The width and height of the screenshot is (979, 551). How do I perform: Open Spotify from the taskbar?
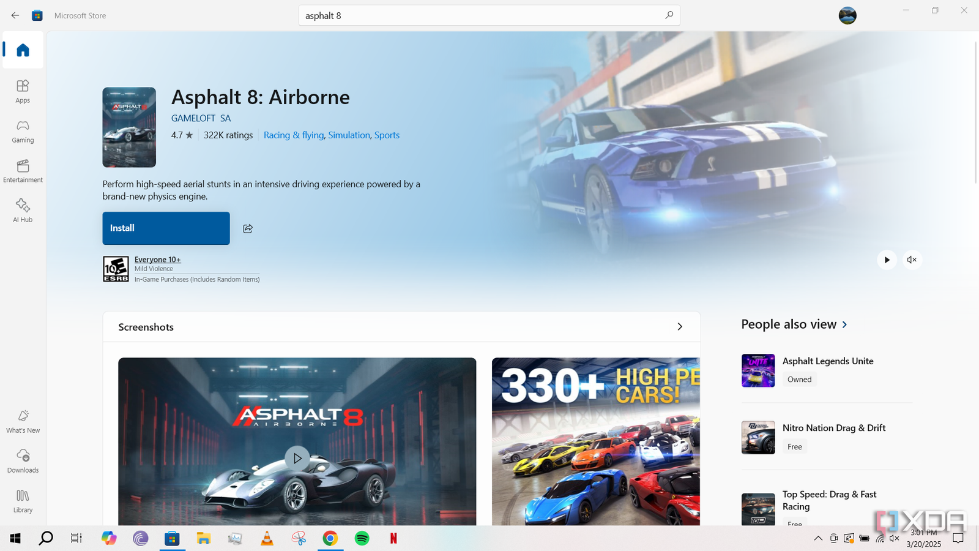[x=362, y=539]
